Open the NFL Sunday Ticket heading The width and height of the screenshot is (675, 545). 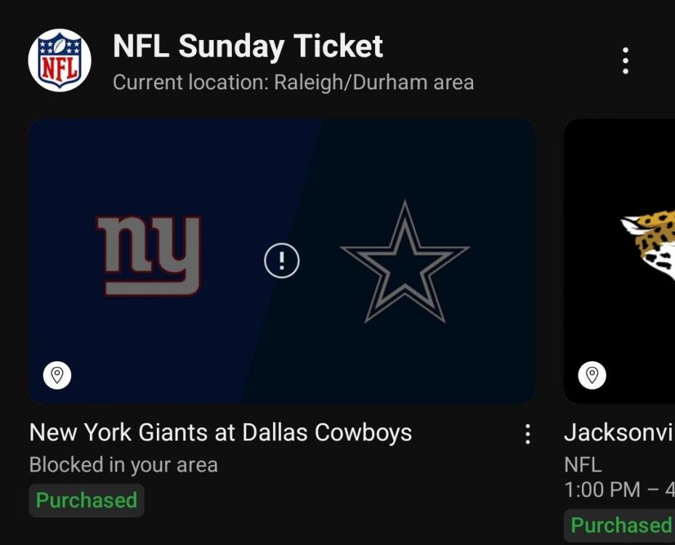248,47
